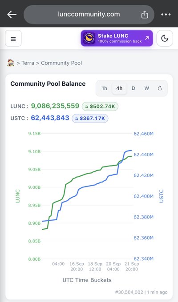Click the USTC balance 62,443,843

tap(50, 118)
